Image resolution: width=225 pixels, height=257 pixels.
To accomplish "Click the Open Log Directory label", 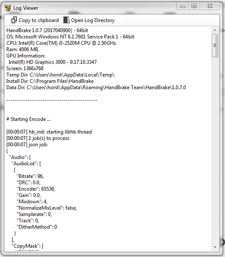I will [x=93, y=20].
